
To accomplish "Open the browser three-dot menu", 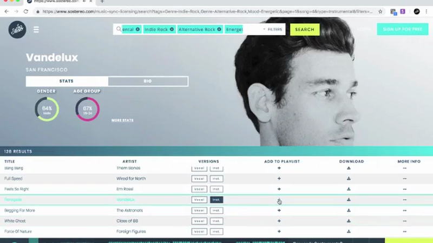I will coord(427,11).
